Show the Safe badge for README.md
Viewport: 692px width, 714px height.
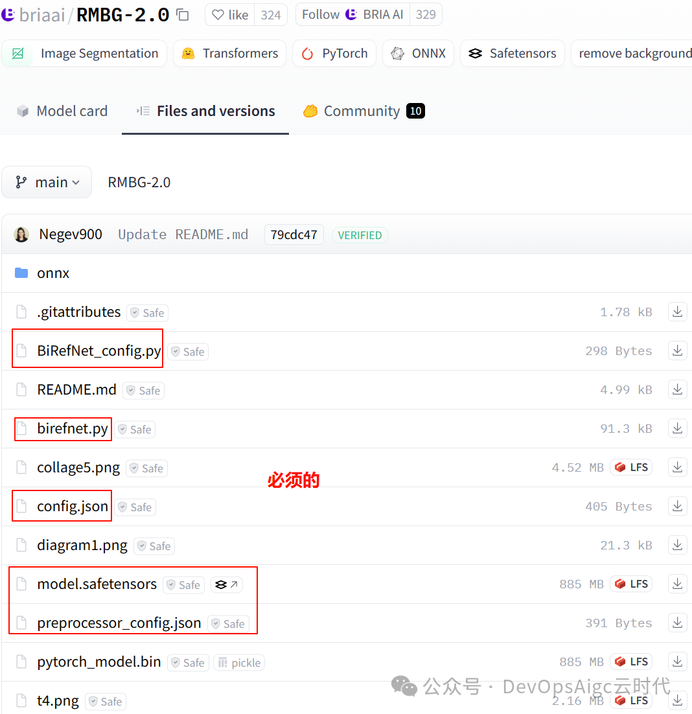[x=143, y=391]
